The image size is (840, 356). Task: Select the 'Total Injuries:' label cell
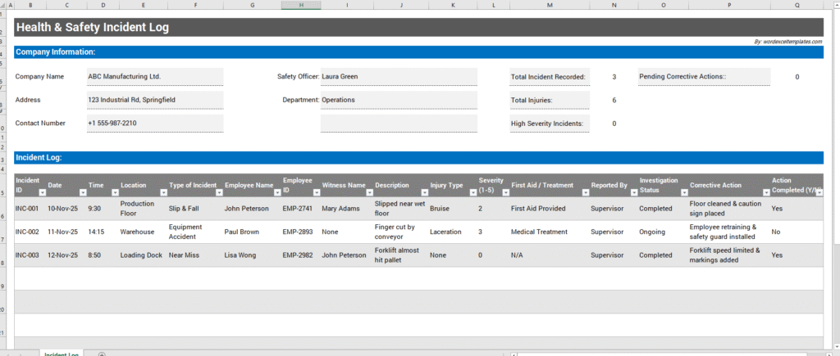pyautogui.click(x=550, y=100)
